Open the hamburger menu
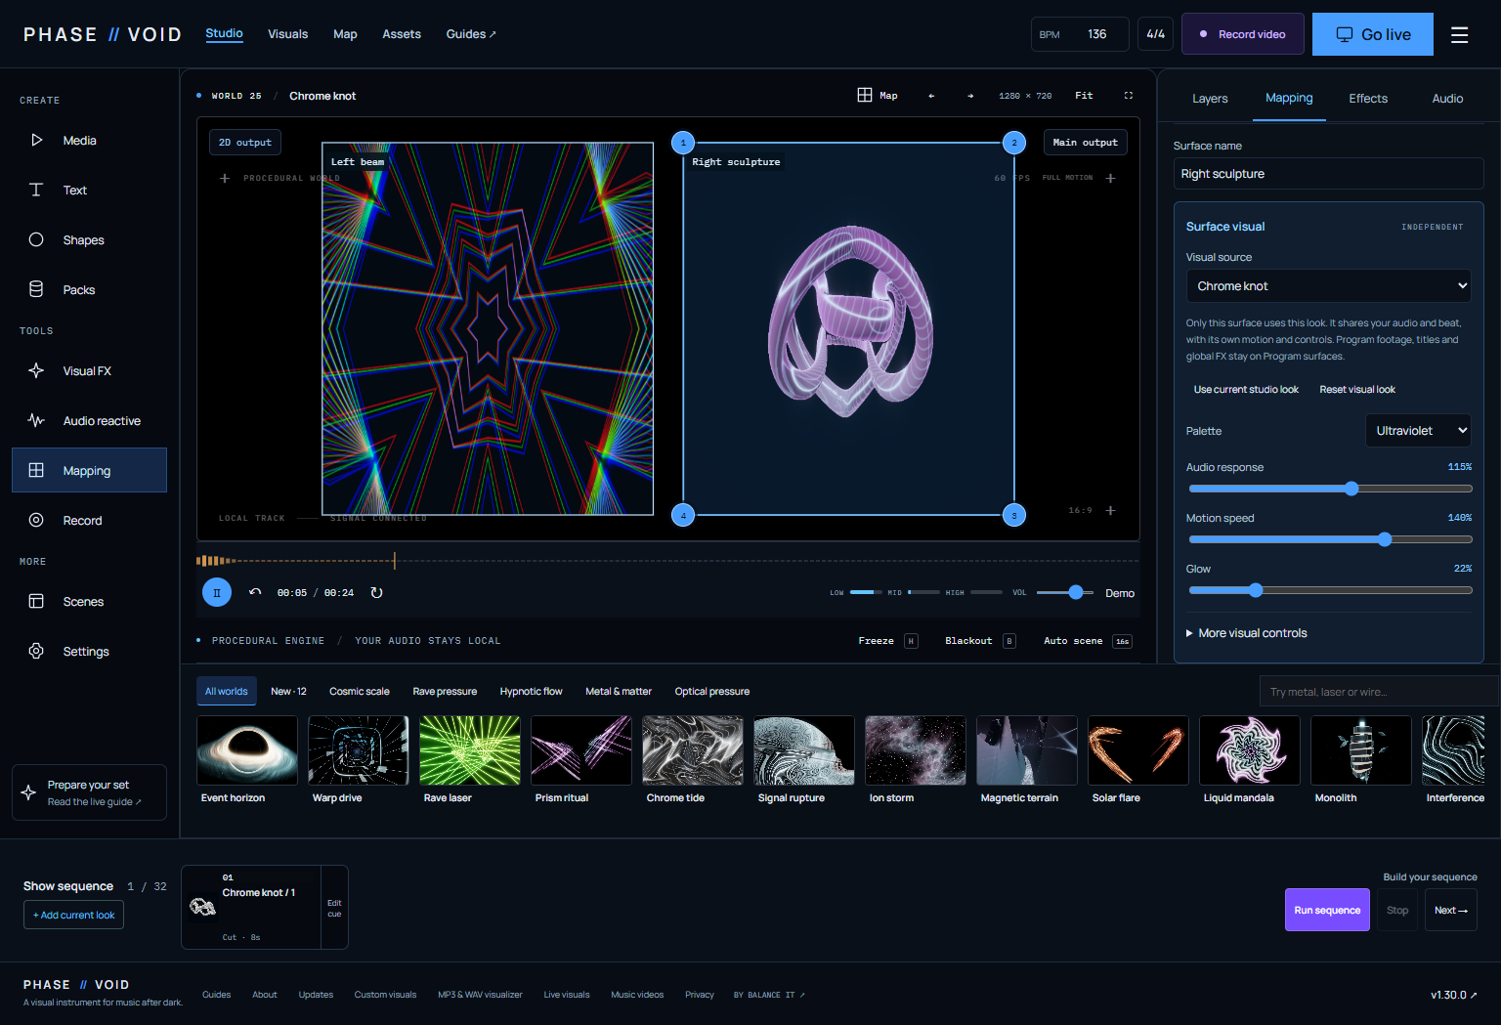This screenshot has width=1501, height=1025. [1459, 34]
